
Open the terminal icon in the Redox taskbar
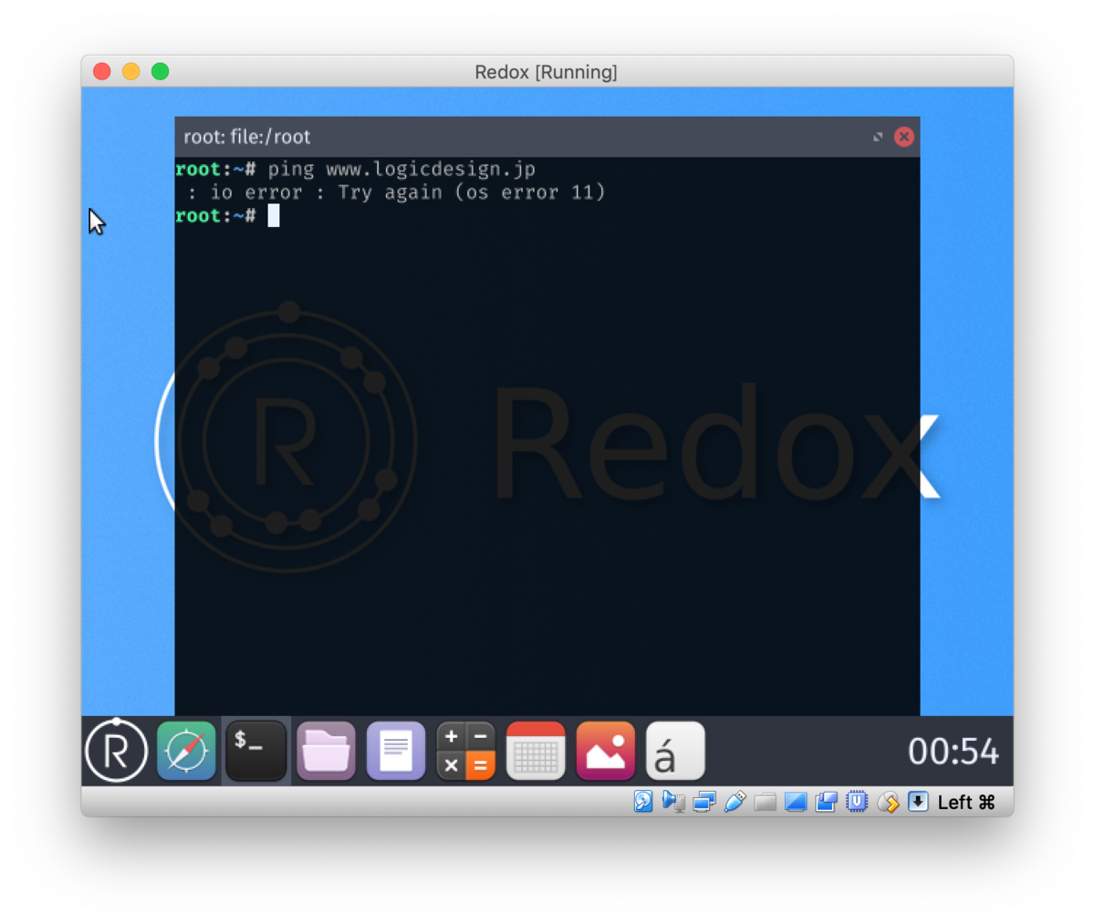pos(255,751)
